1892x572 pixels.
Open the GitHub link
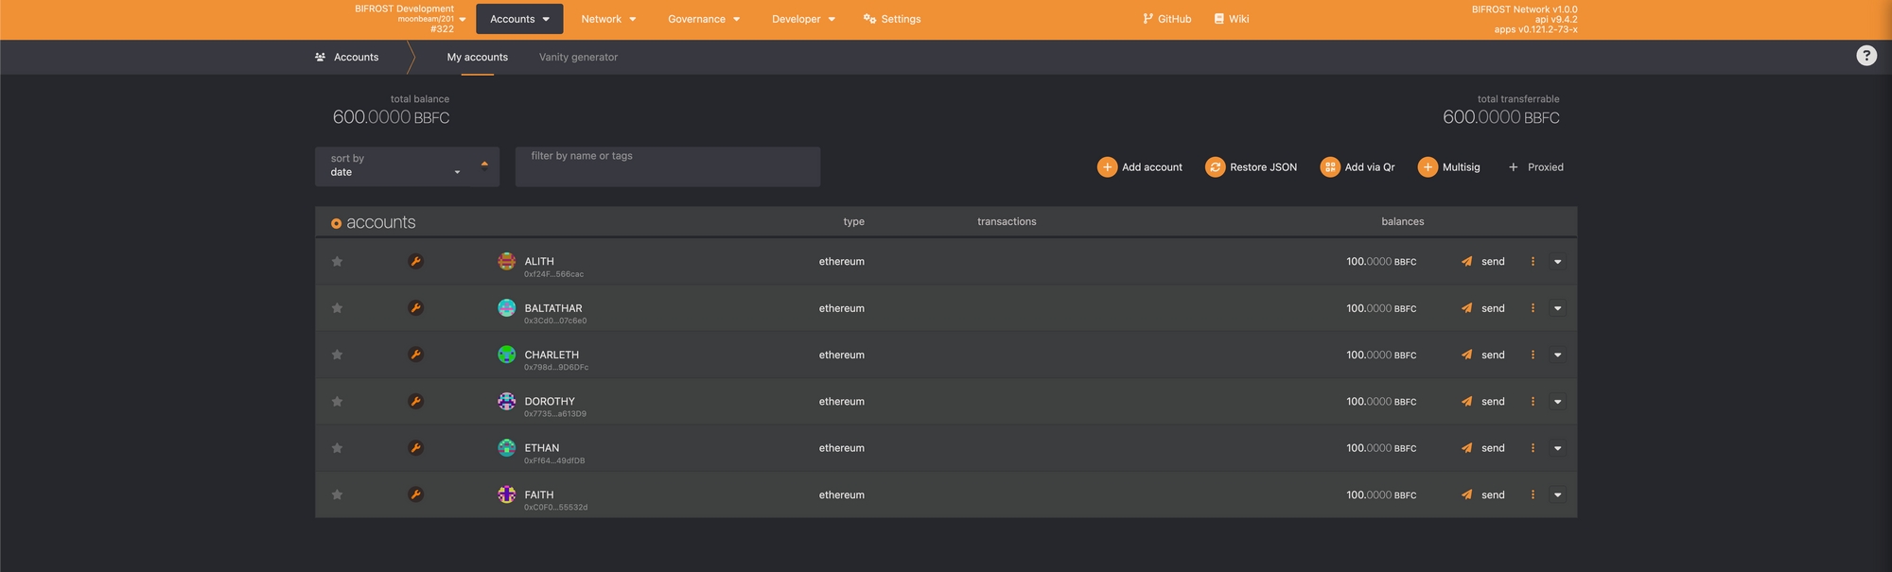point(1166,19)
